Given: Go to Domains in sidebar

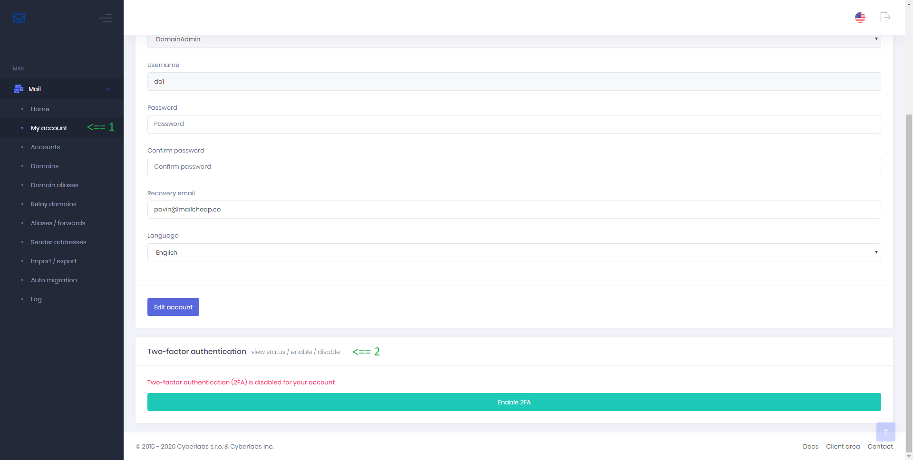Looking at the screenshot, I should tap(45, 166).
